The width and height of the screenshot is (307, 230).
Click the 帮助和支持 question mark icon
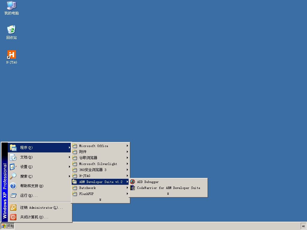click(13, 186)
